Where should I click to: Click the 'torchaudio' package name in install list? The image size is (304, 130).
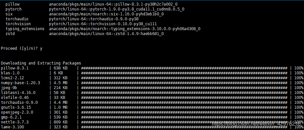click(x=17, y=19)
